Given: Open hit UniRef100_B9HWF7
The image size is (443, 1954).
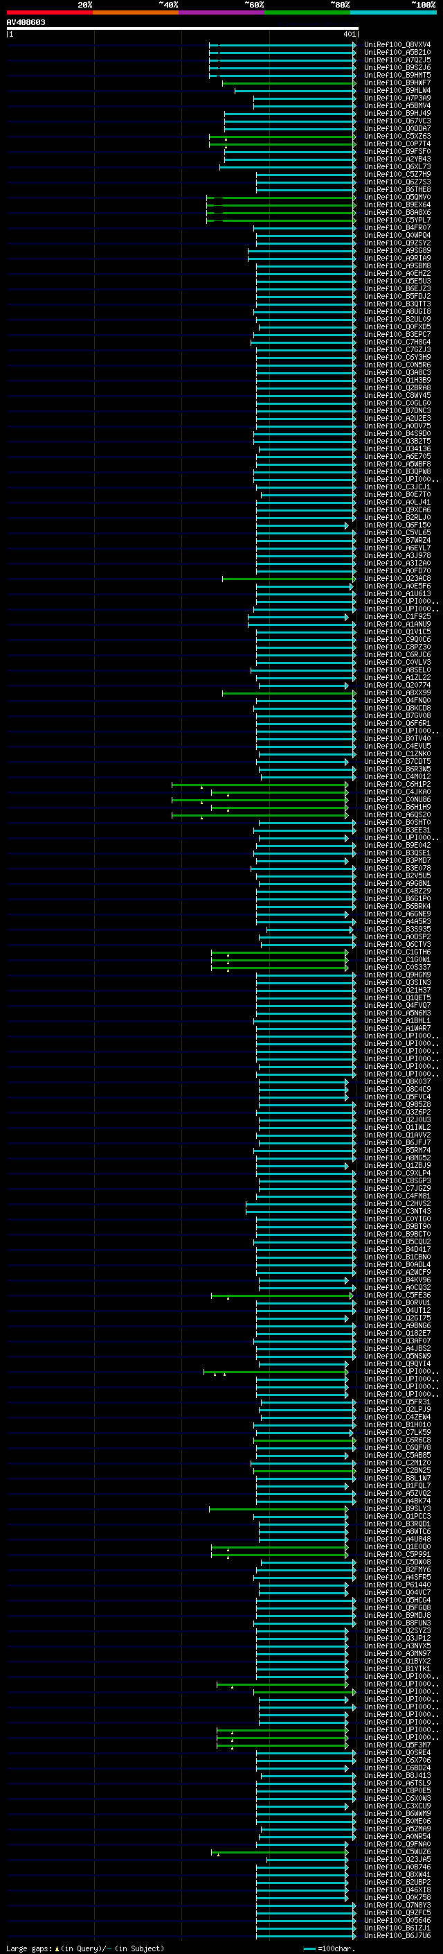Looking at the screenshot, I should pos(397,82).
